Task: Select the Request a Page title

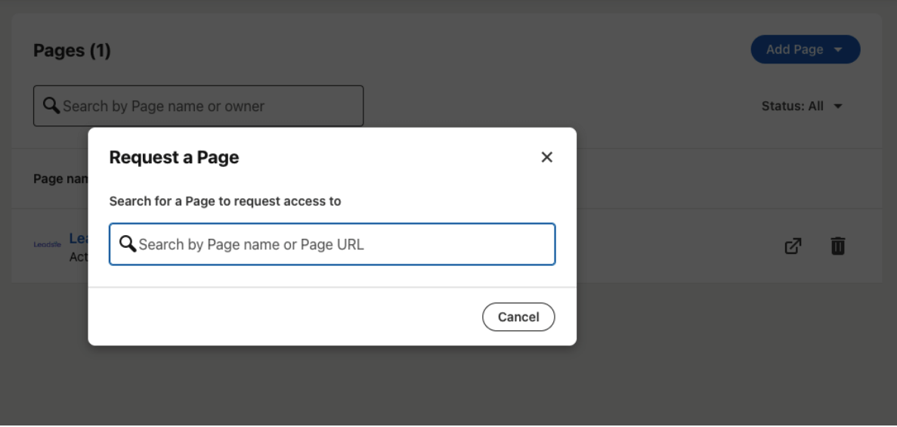Action: point(174,157)
